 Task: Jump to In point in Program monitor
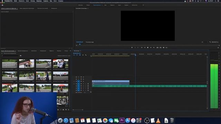(142, 48)
